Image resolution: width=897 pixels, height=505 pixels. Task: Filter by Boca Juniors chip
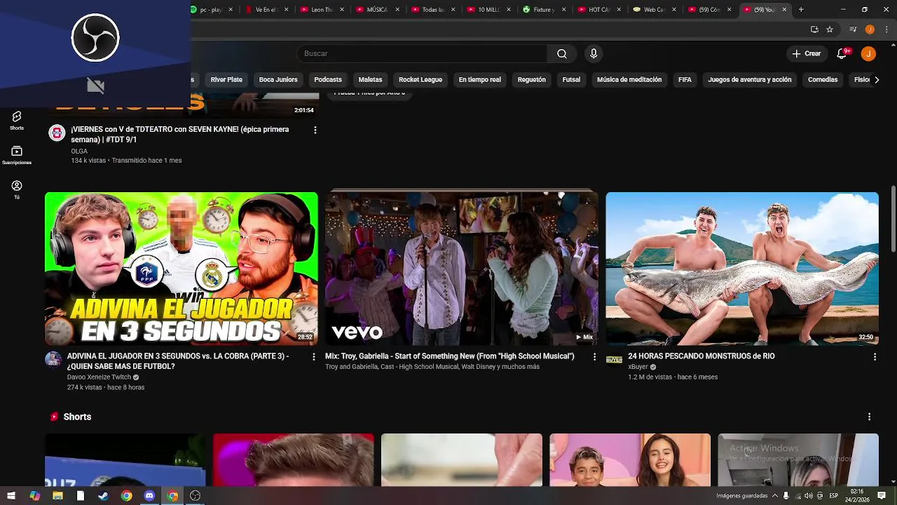pos(278,80)
